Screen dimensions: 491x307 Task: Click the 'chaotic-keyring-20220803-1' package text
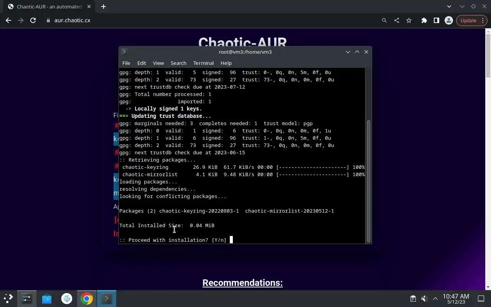point(199,211)
